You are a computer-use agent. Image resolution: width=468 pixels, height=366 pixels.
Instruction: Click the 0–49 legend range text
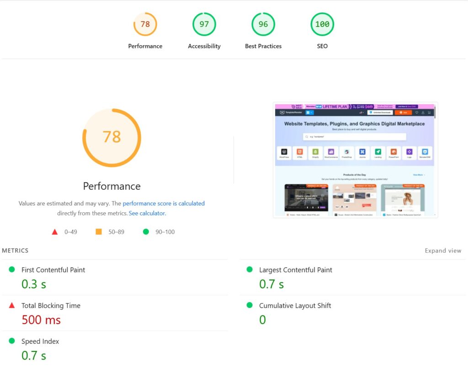point(71,232)
